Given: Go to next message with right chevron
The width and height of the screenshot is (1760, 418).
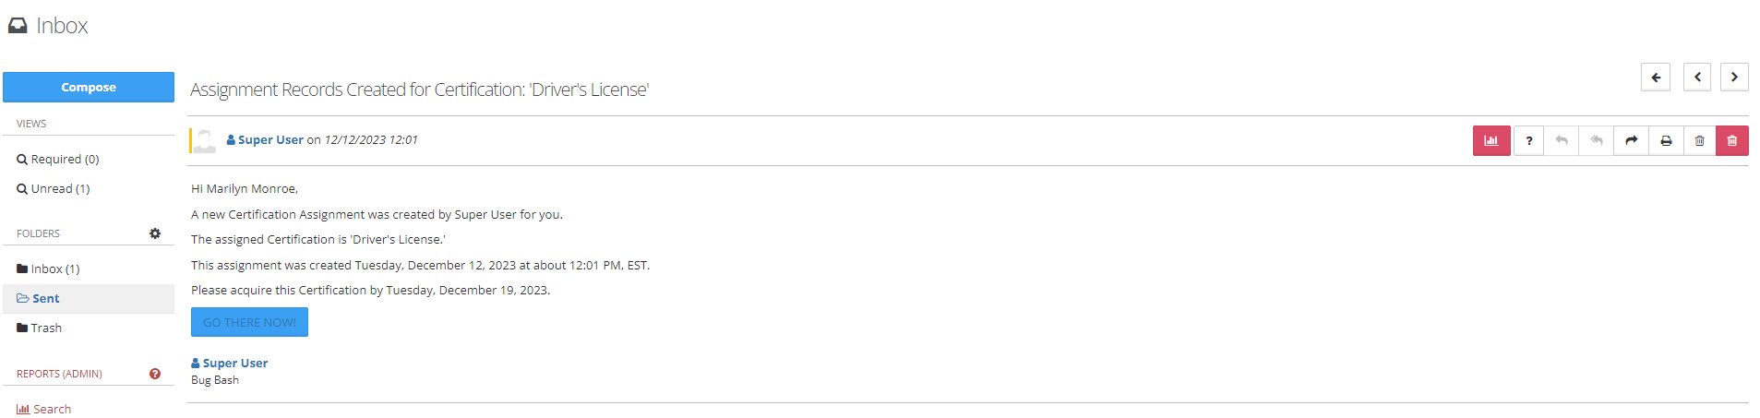Looking at the screenshot, I should click(1734, 78).
